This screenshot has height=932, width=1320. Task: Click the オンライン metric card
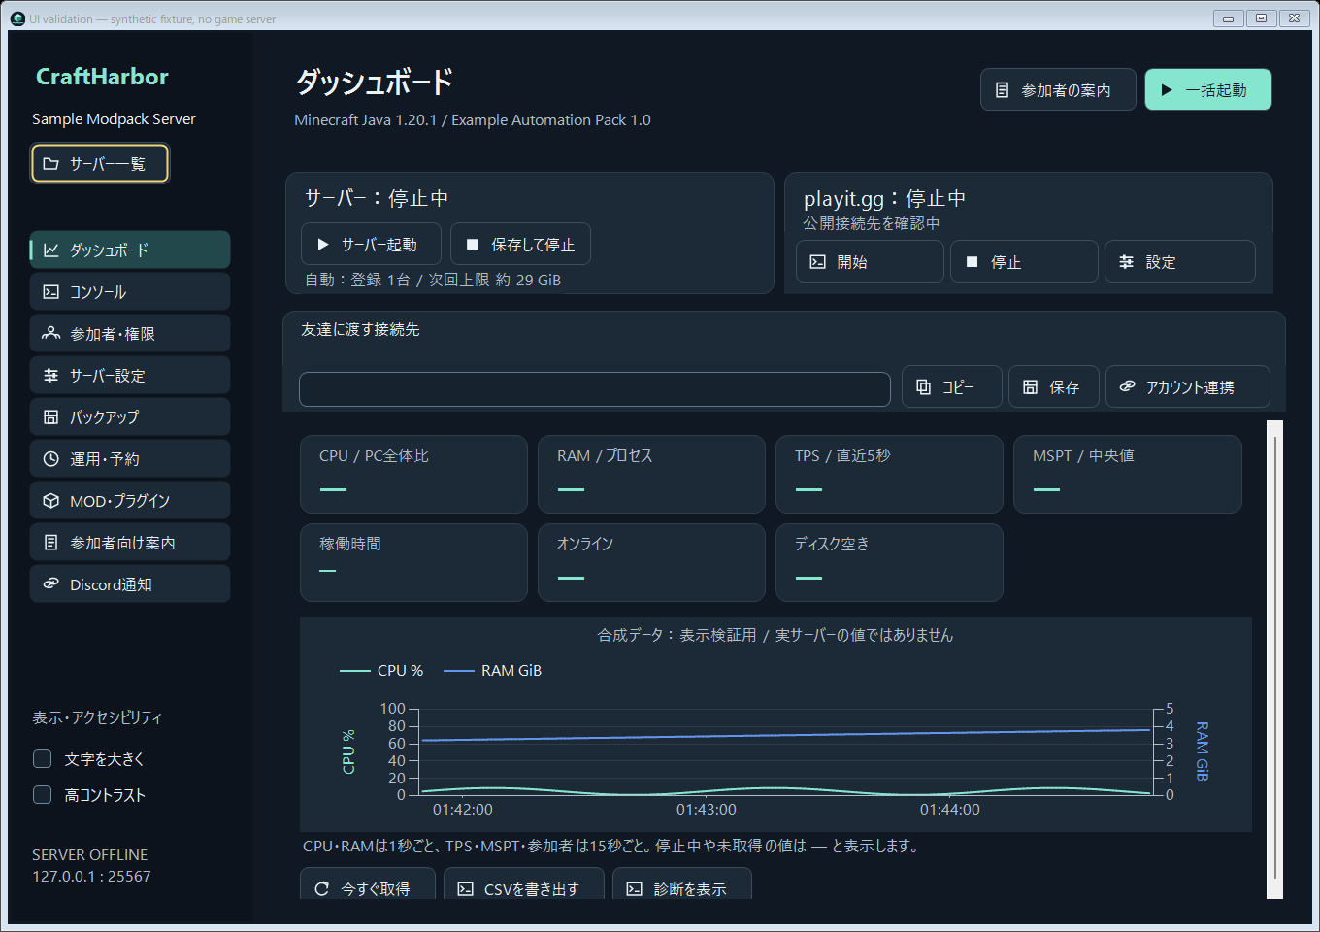pyautogui.click(x=651, y=562)
